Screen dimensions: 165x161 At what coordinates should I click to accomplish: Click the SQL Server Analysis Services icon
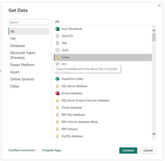click(x=57, y=101)
